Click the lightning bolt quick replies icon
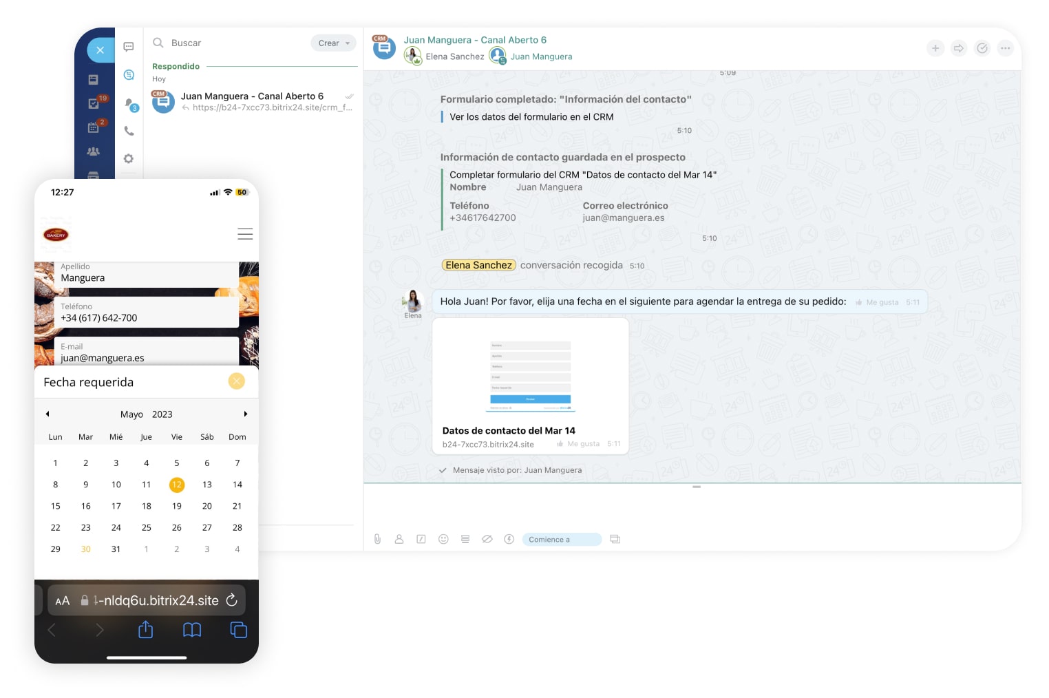1049x698 pixels. 509,539
